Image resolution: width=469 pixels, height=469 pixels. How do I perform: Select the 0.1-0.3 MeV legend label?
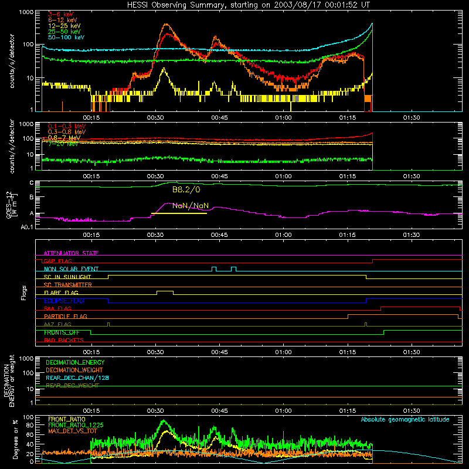click(67, 126)
